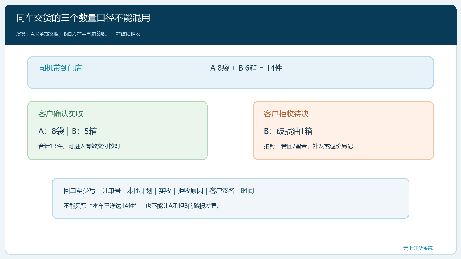Click the note 合计13件，可进入有效交付核对
Image resolution: width=461 pixels, height=259 pixels.
(79, 146)
